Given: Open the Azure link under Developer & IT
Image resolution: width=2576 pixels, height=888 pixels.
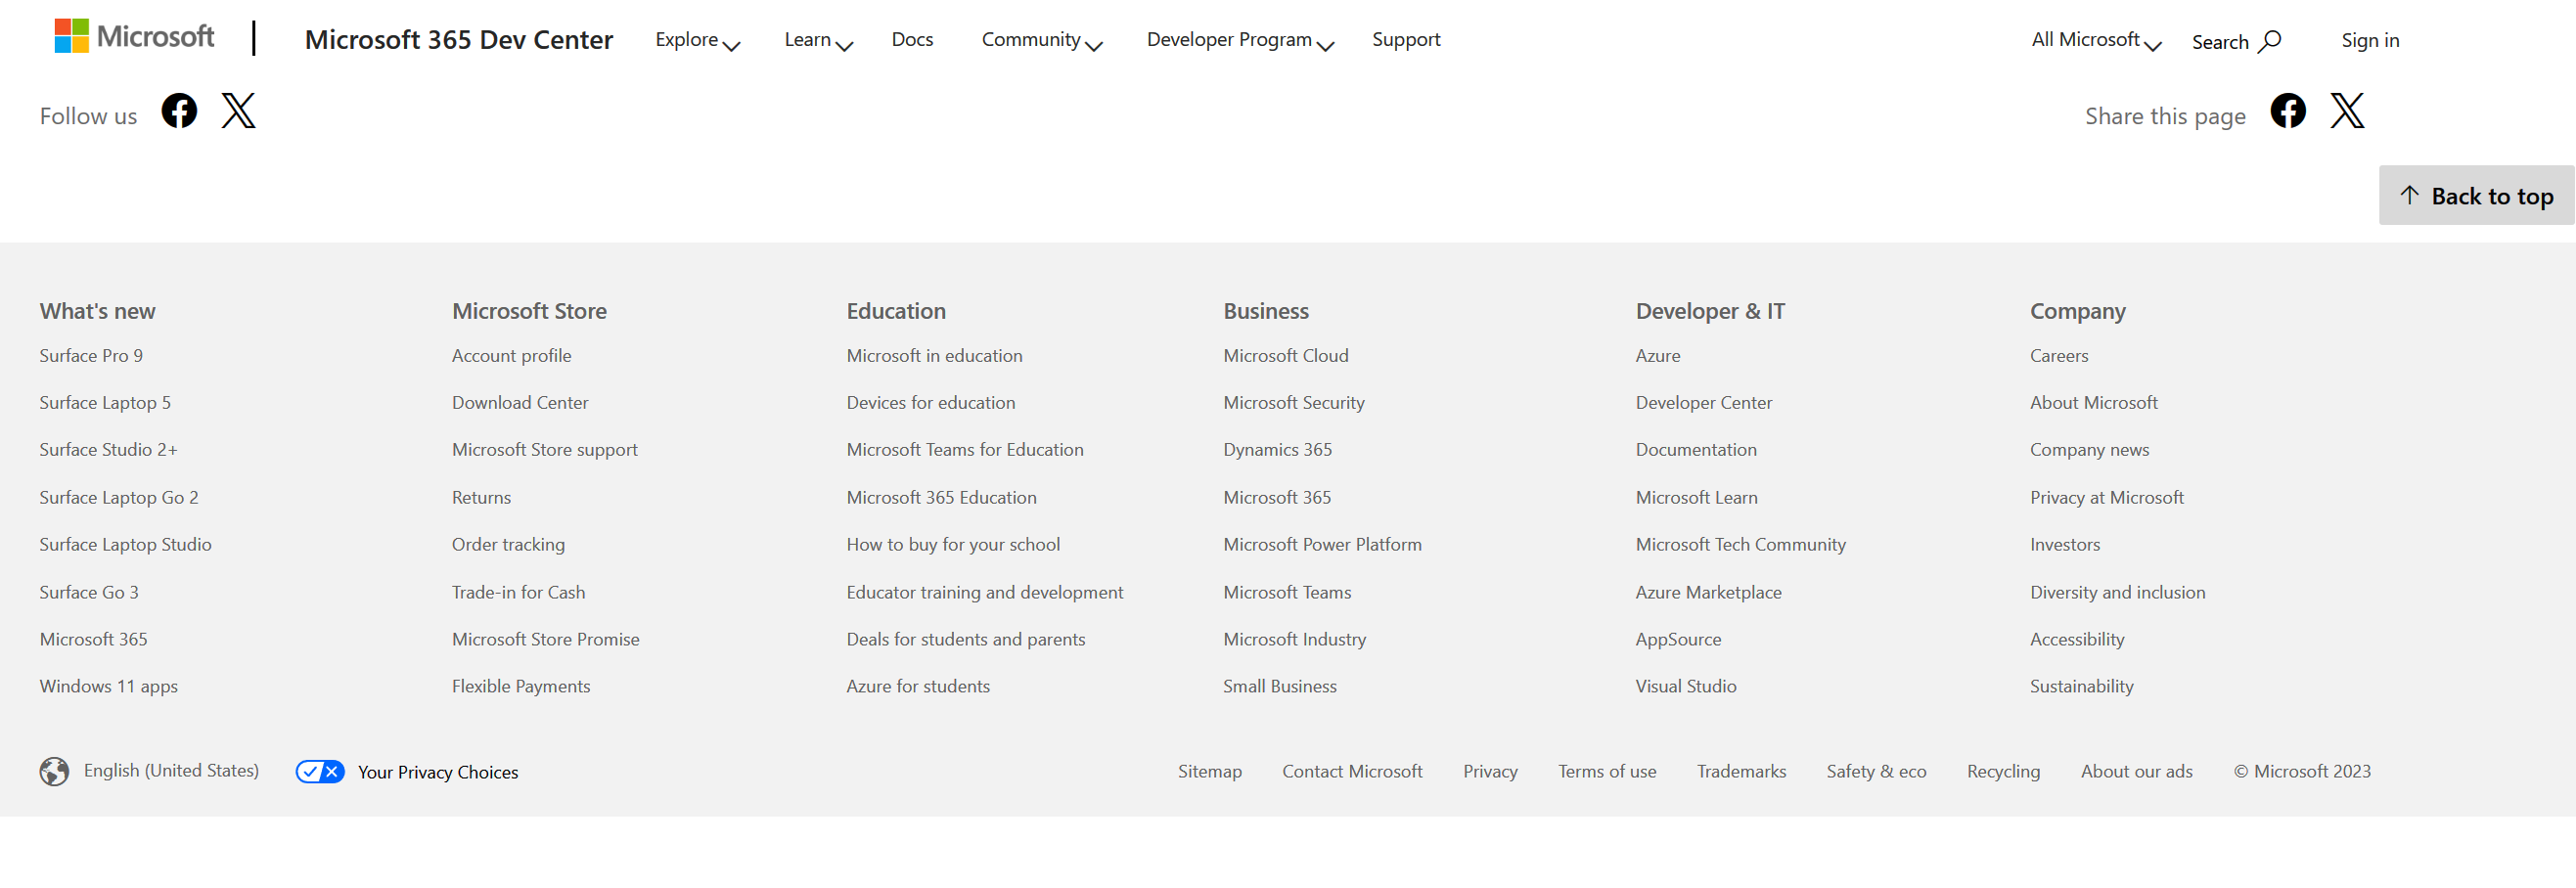Looking at the screenshot, I should pos(1657,355).
